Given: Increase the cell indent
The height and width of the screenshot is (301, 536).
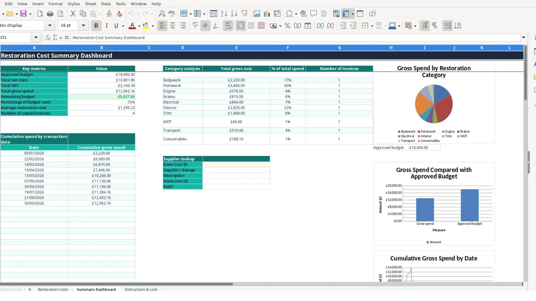Looking at the screenshot, I should point(343,26).
